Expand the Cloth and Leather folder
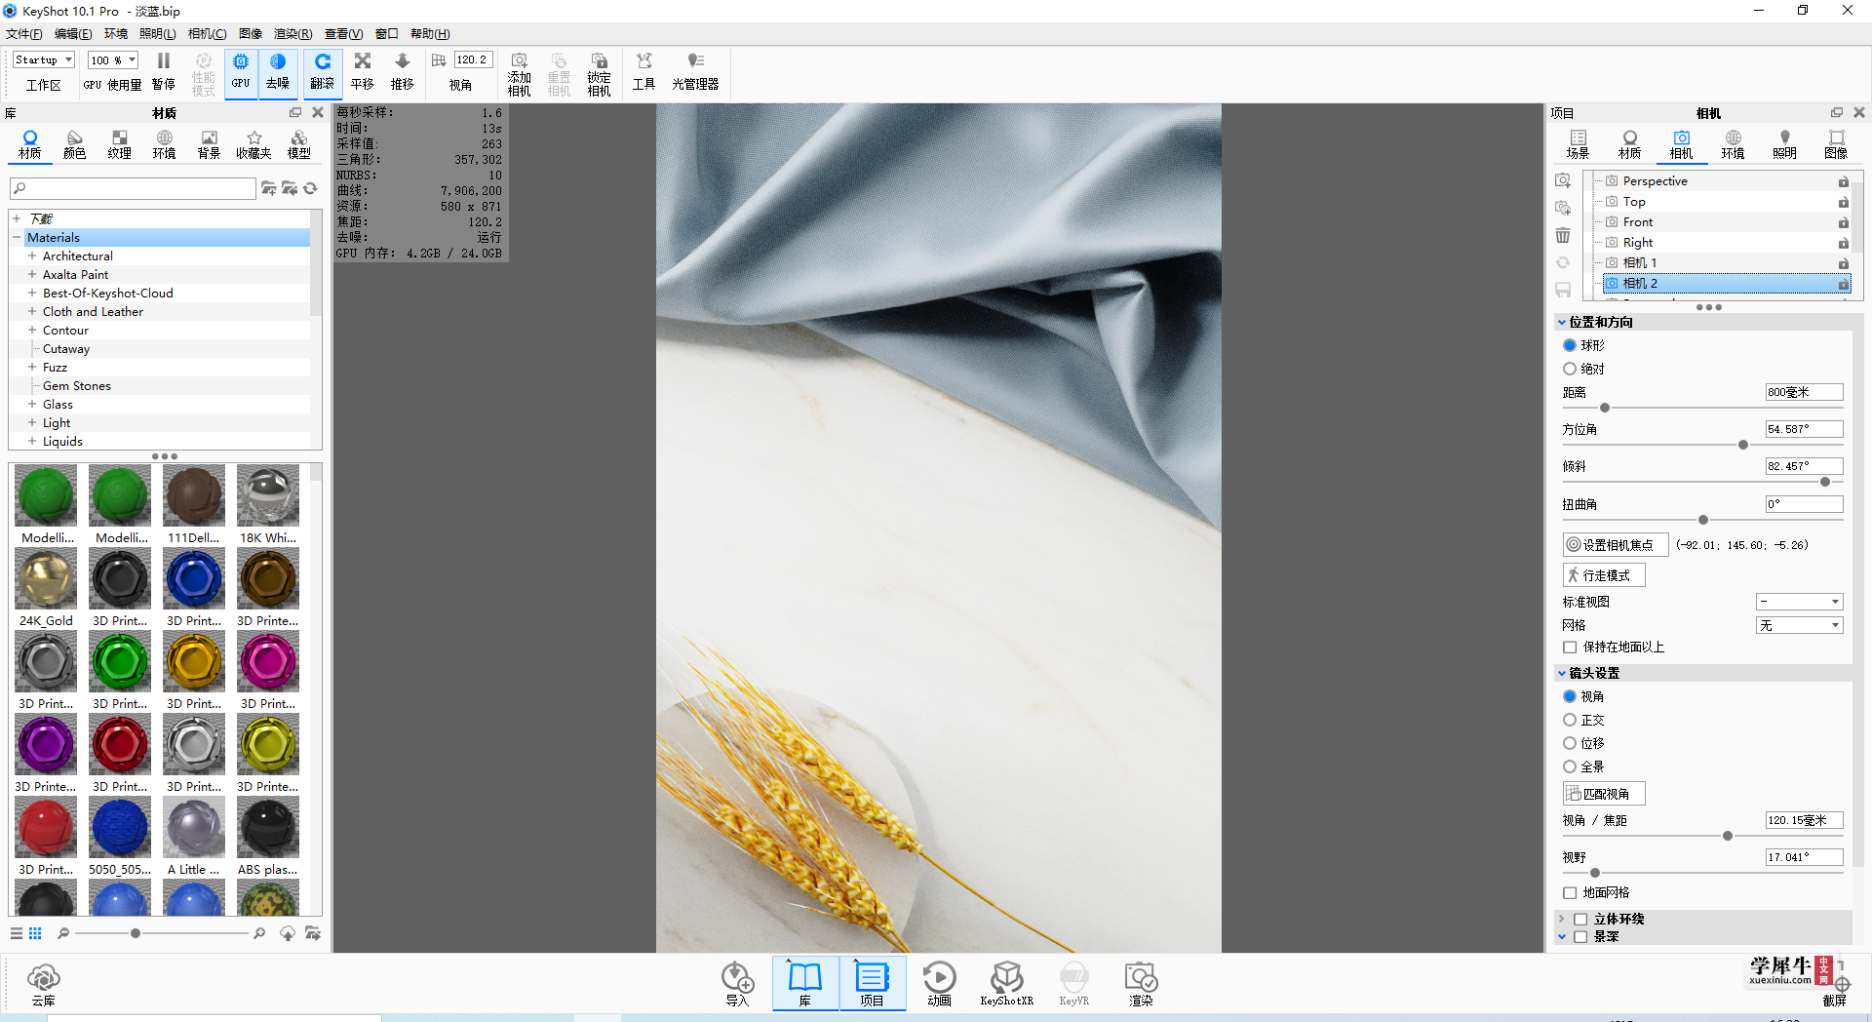 [x=32, y=311]
